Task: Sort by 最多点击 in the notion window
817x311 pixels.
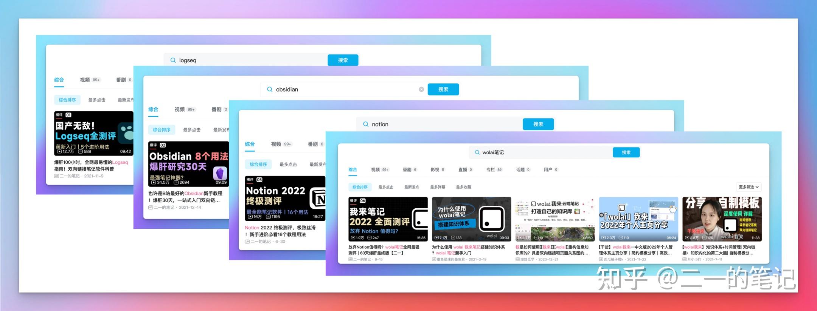Action: coord(288,165)
